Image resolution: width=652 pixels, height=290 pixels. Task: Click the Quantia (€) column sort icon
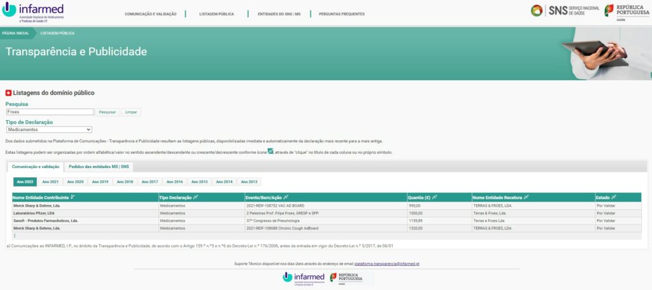(434, 197)
